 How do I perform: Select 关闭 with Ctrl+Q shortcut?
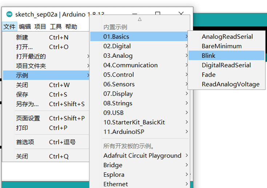pos(46,156)
